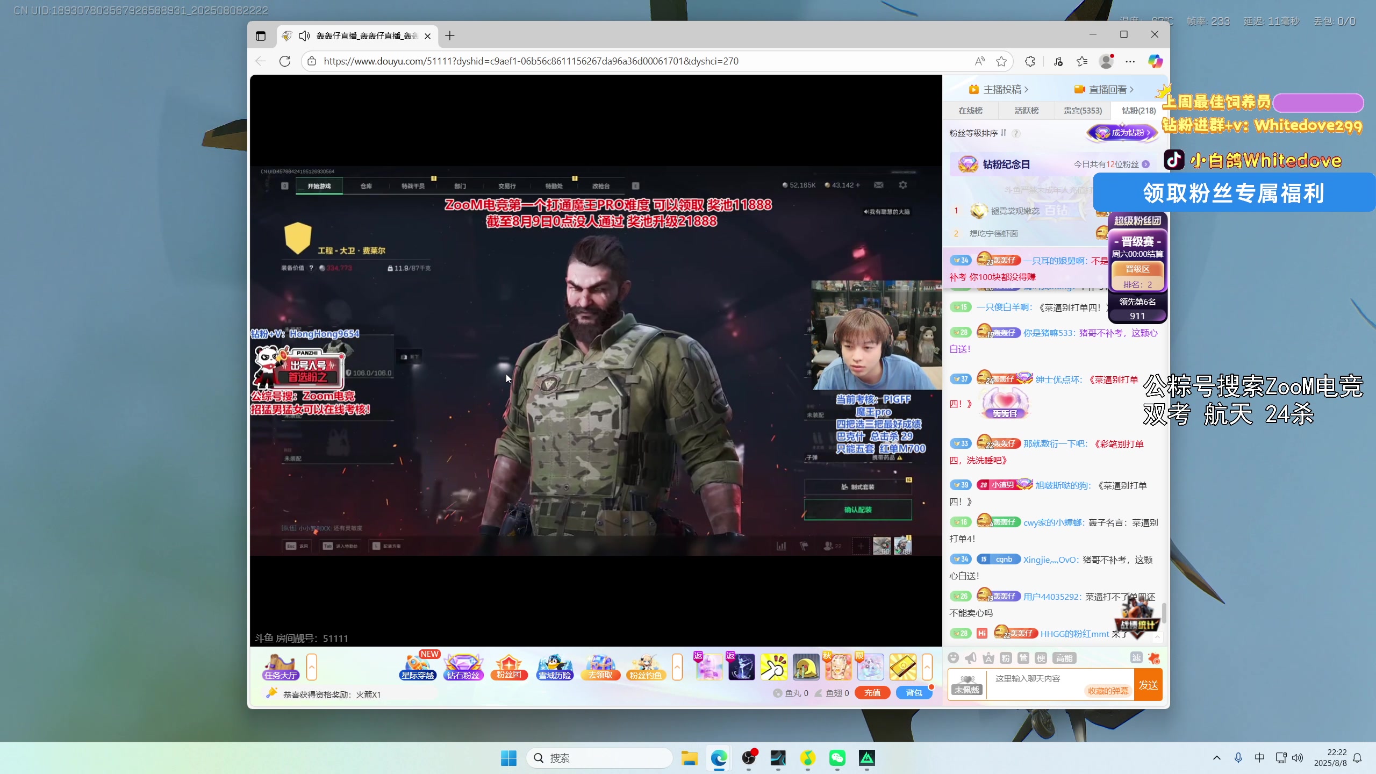Toggle 粉丝等级排序 sort order
The image size is (1376, 774).
pyautogui.click(x=978, y=133)
